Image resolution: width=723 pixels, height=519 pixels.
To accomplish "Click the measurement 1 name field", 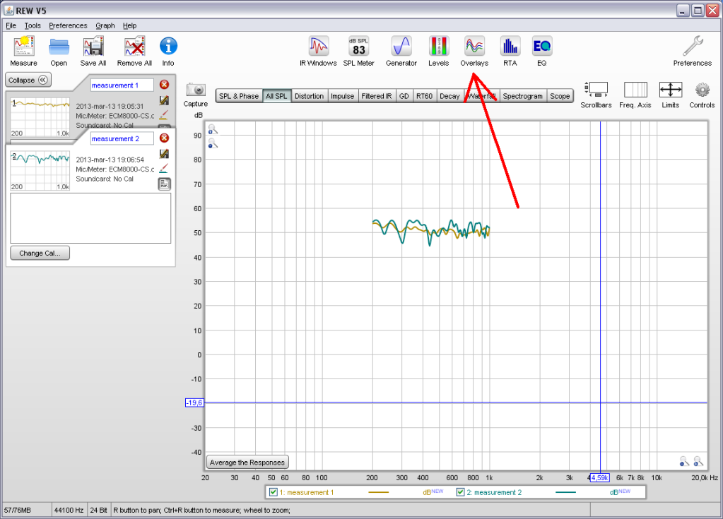I will tap(122, 85).
